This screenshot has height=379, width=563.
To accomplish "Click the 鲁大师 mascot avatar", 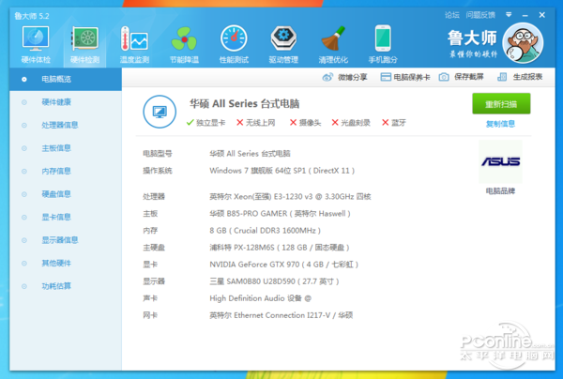I will (x=523, y=43).
